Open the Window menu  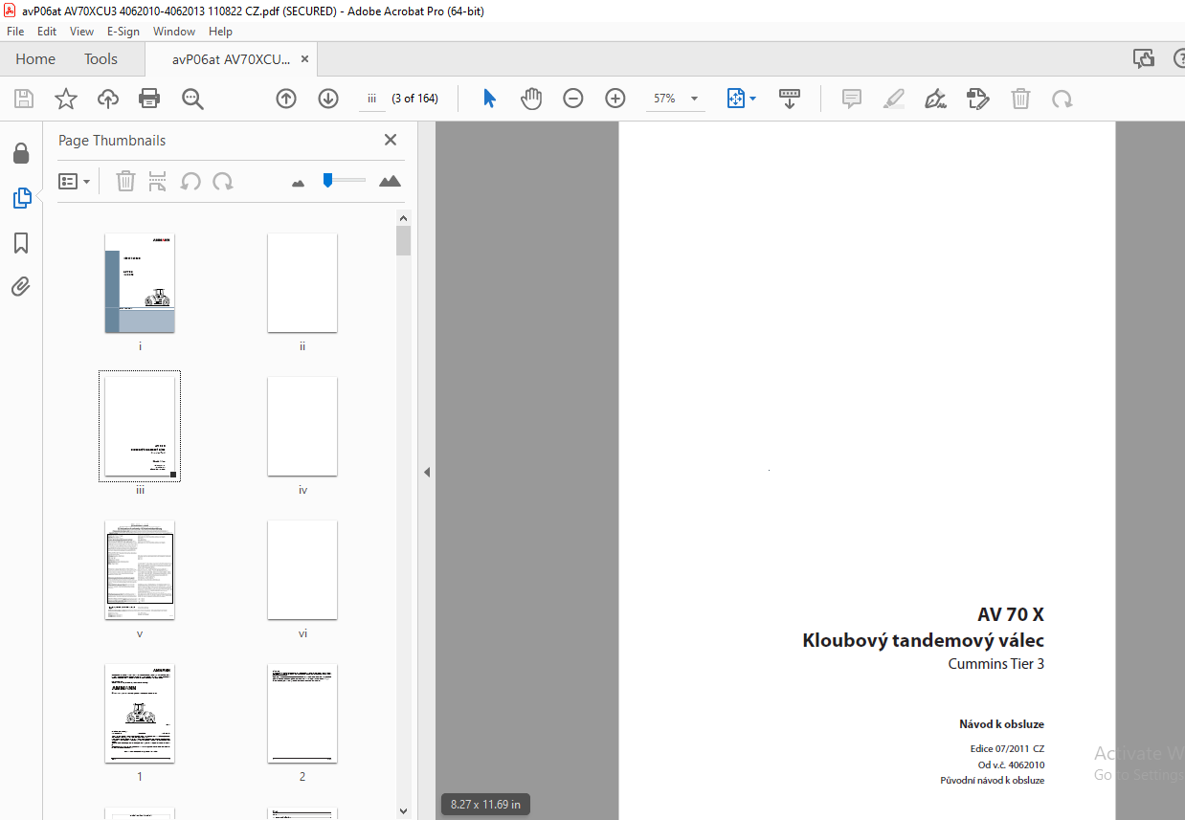[174, 32]
